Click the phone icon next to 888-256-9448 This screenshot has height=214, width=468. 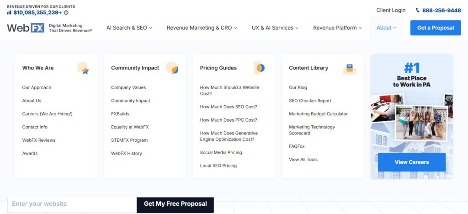click(418, 10)
